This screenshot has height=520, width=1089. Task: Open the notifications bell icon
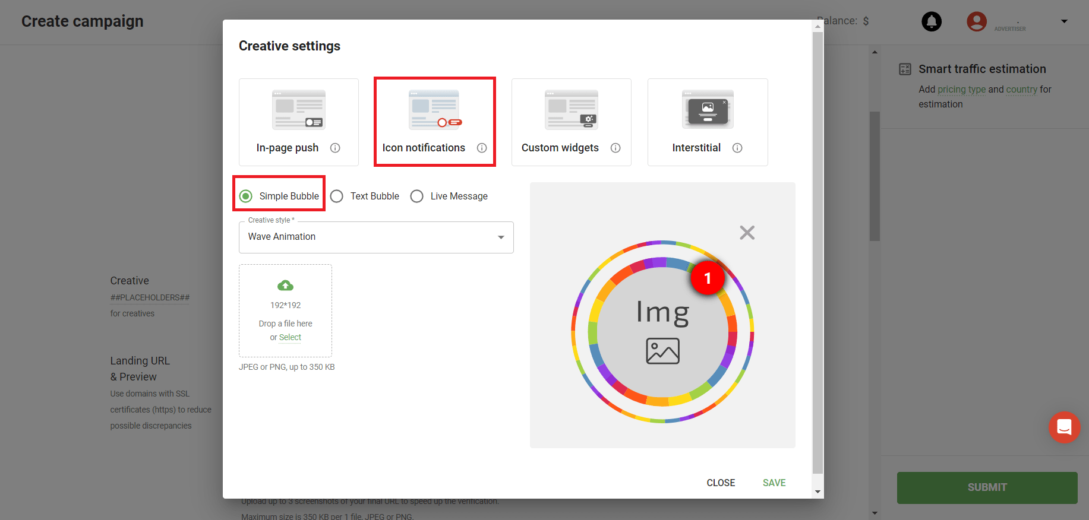click(931, 21)
